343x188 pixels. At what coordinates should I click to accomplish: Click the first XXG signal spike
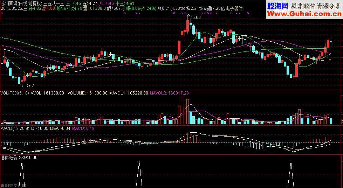[x=22, y=174]
